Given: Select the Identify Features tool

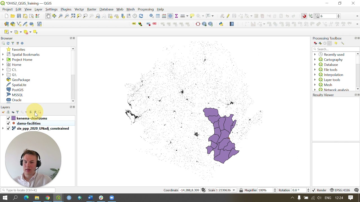Looking at the screenshot, I should pos(152,16).
